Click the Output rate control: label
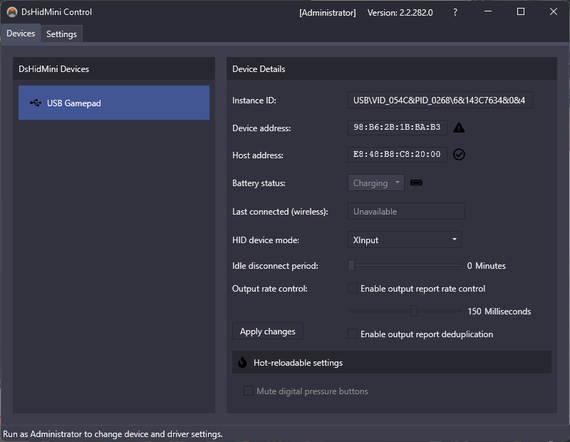Screen dimensions: 570x442 pyautogui.click(x=270, y=289)
